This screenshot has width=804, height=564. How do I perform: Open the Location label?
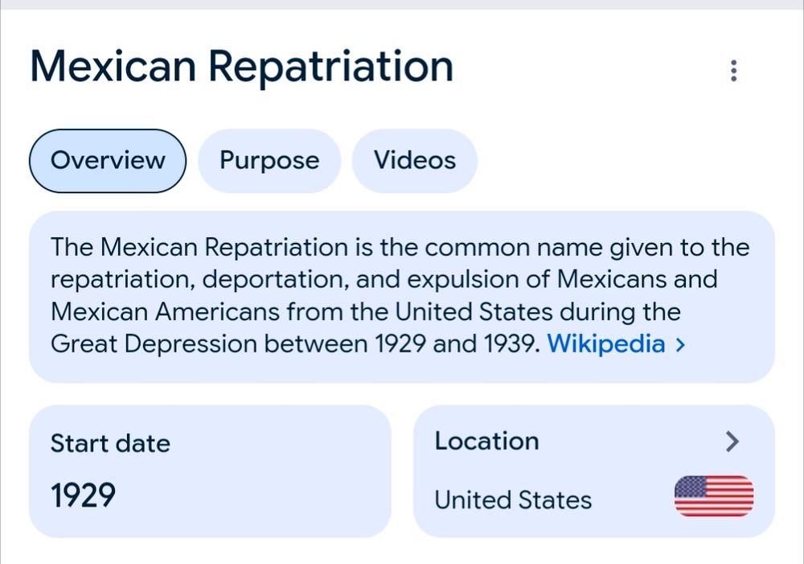click(486, 441)
